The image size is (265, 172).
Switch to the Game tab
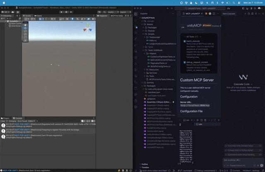point(39,16)
